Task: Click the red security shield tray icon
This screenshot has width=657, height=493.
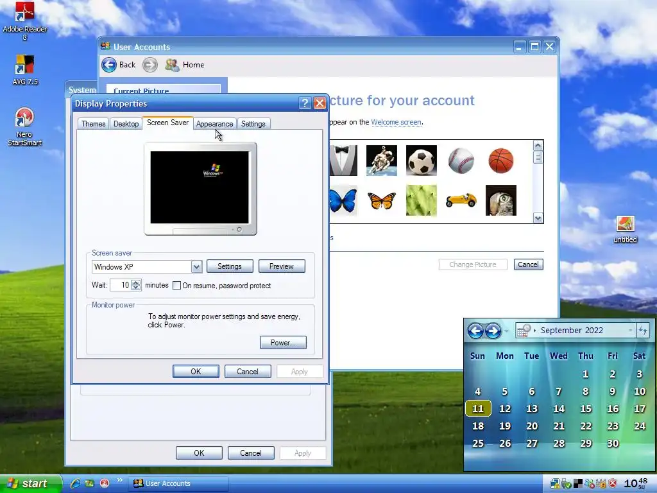Action: [x=613, y=484]
